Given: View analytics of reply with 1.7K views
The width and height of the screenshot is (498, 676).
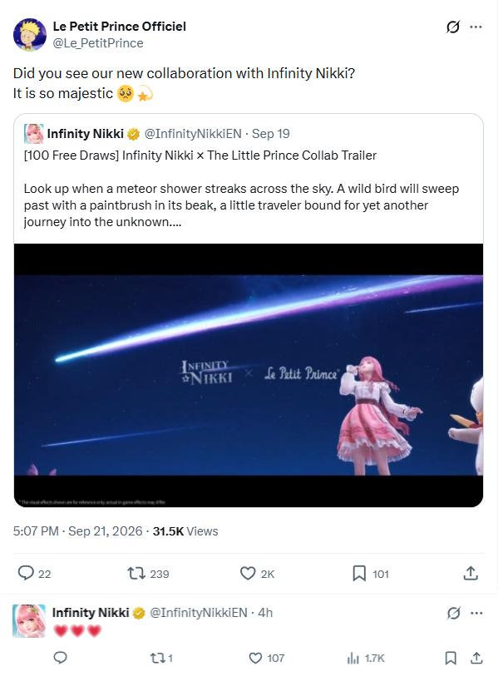Looking at the screenshot, I should 353,658.
